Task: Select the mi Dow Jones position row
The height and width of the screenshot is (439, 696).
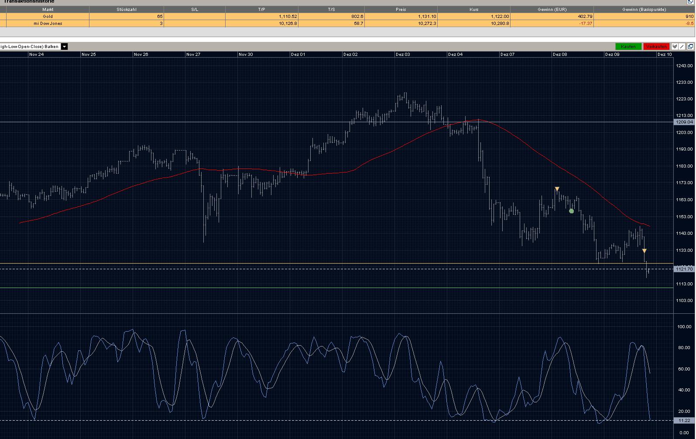Action: click(x=347, y=24)
